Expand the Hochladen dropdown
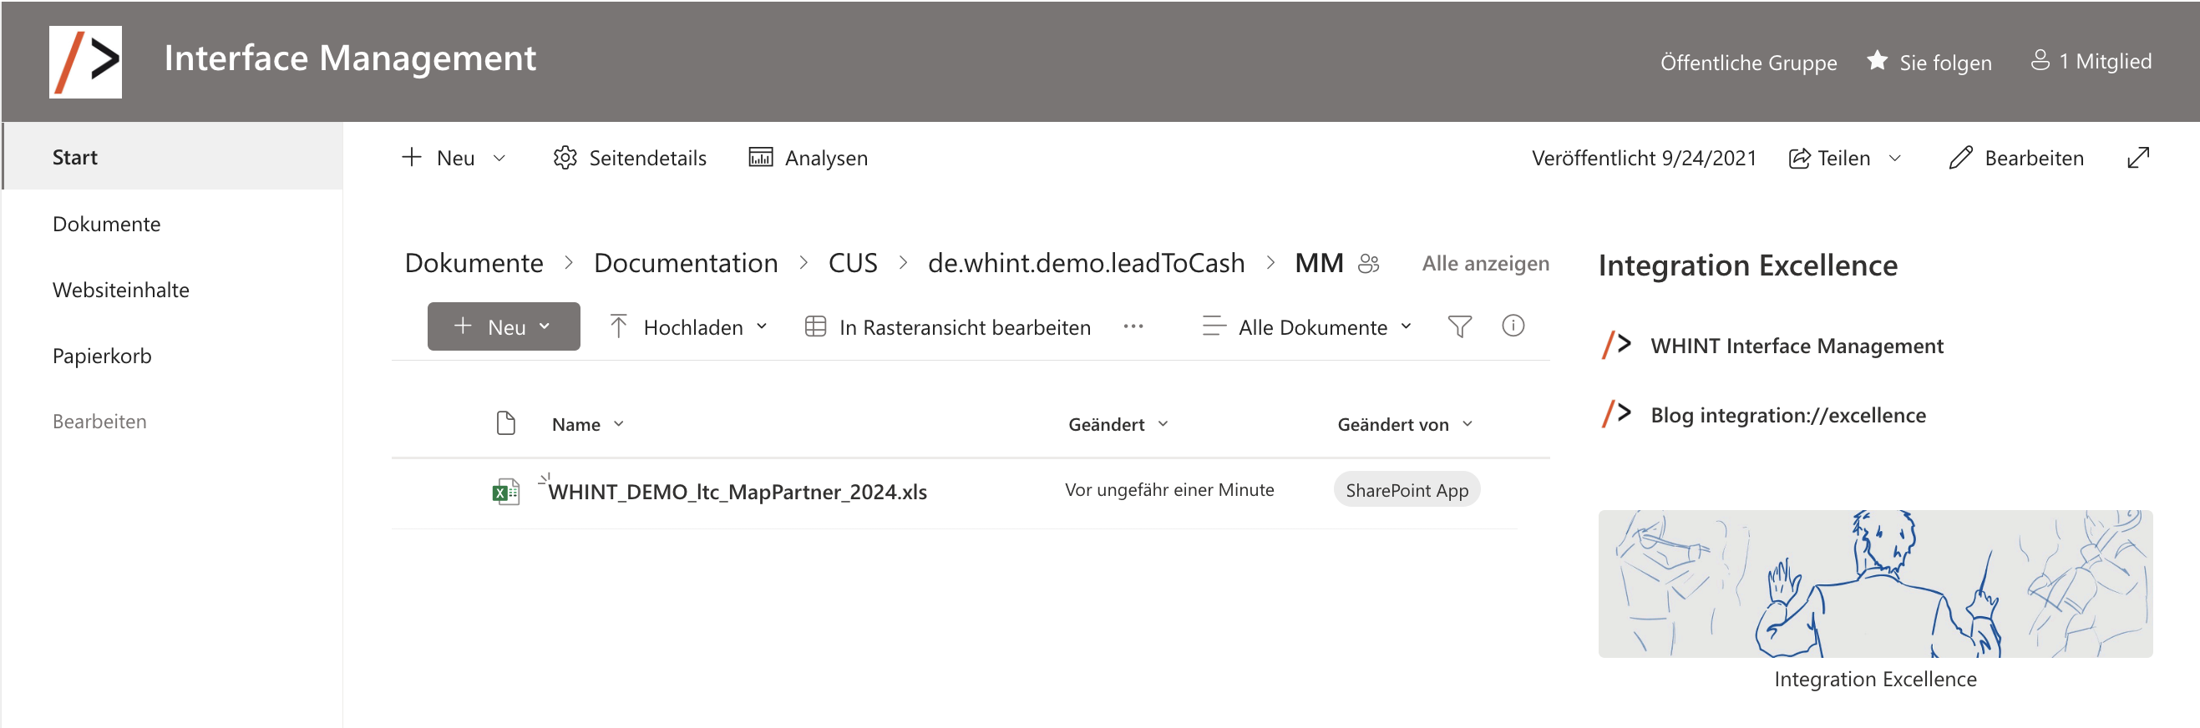 [x=762, y=326]
